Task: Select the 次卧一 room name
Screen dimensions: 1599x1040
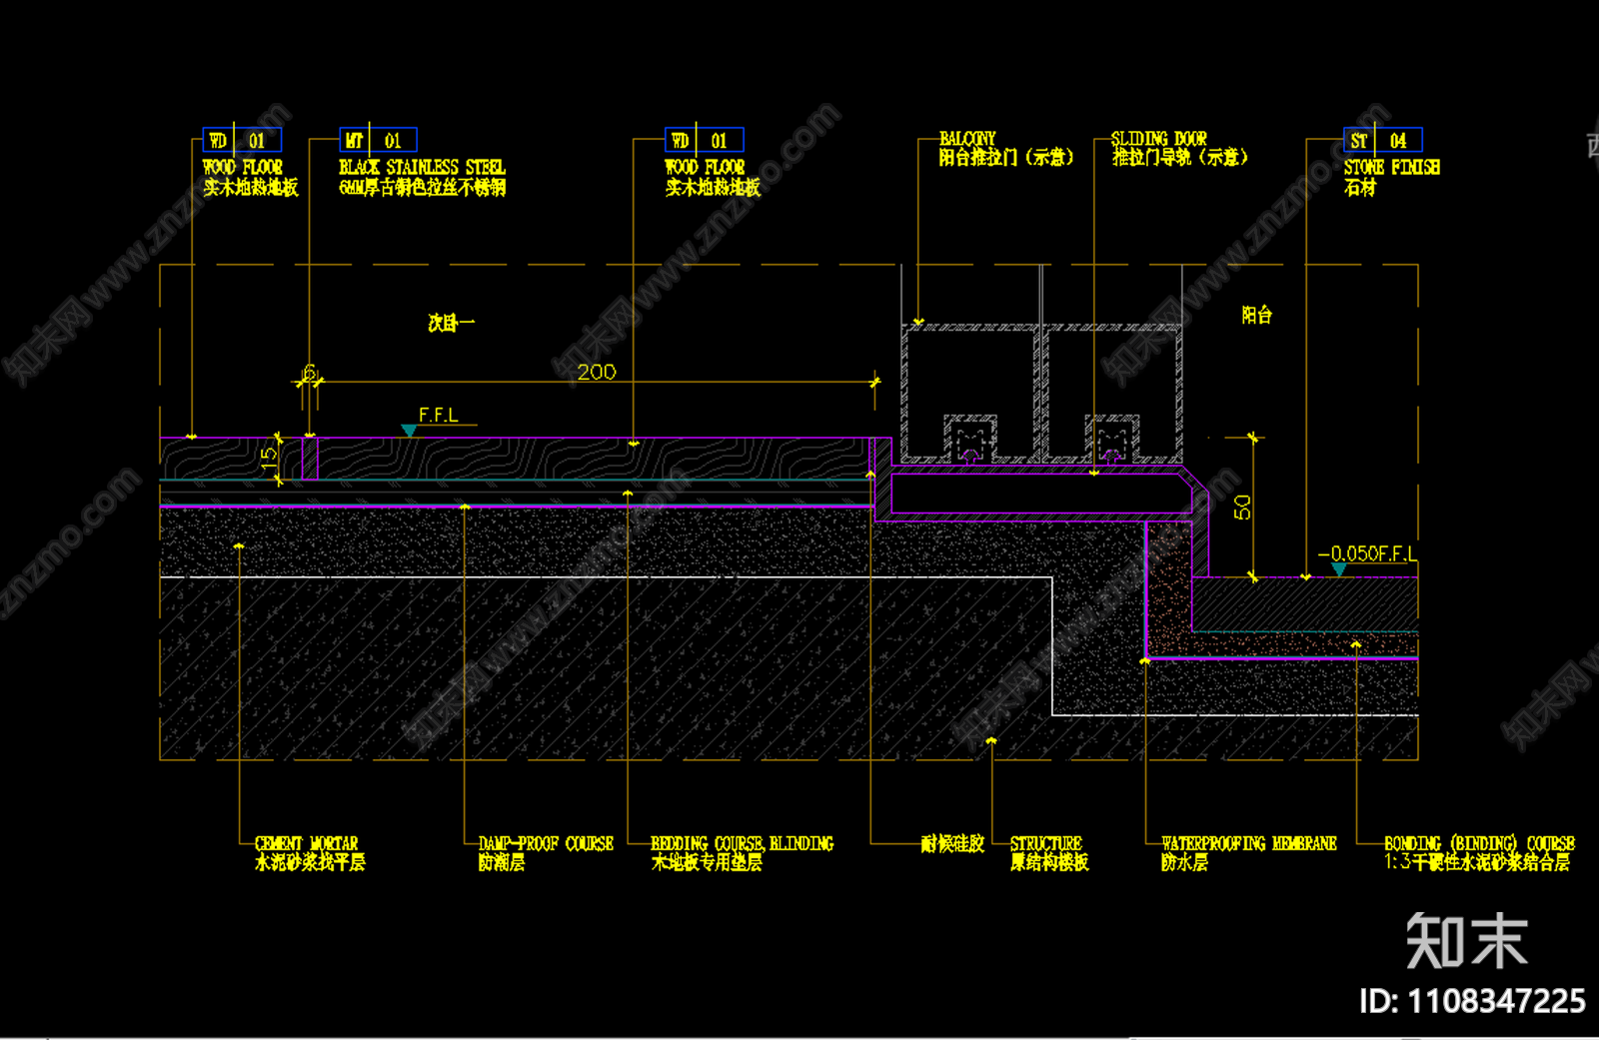Action: coord(452,323)
